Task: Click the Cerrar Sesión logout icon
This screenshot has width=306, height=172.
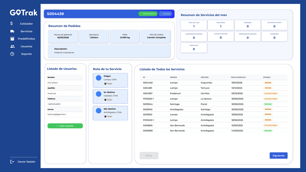Action: click(x=12, y=161)
